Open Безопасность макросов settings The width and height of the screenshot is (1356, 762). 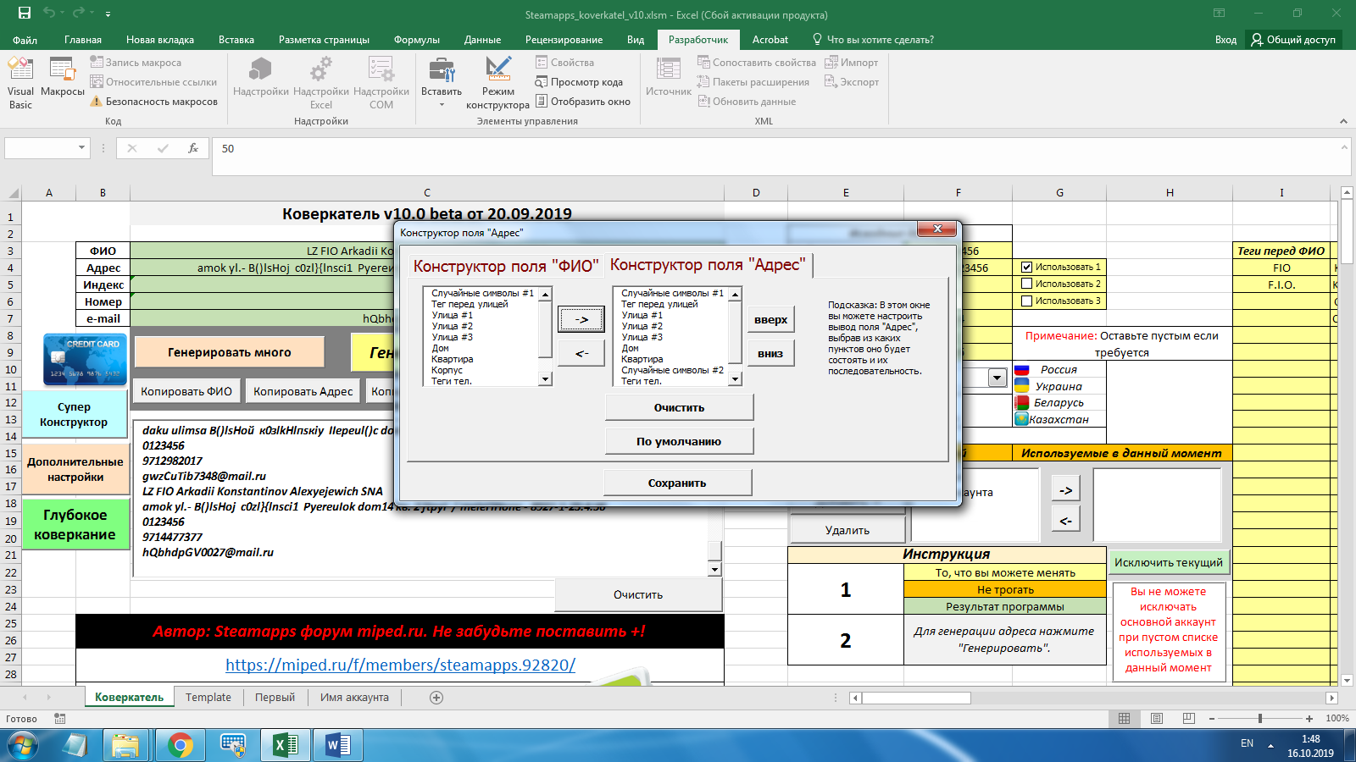(x=153, y=102)
